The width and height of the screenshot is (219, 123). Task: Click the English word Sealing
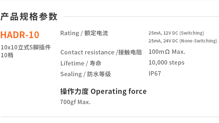[x=71, y=74]
